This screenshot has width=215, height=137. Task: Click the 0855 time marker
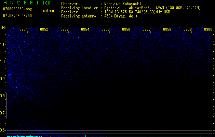[106, 29]
